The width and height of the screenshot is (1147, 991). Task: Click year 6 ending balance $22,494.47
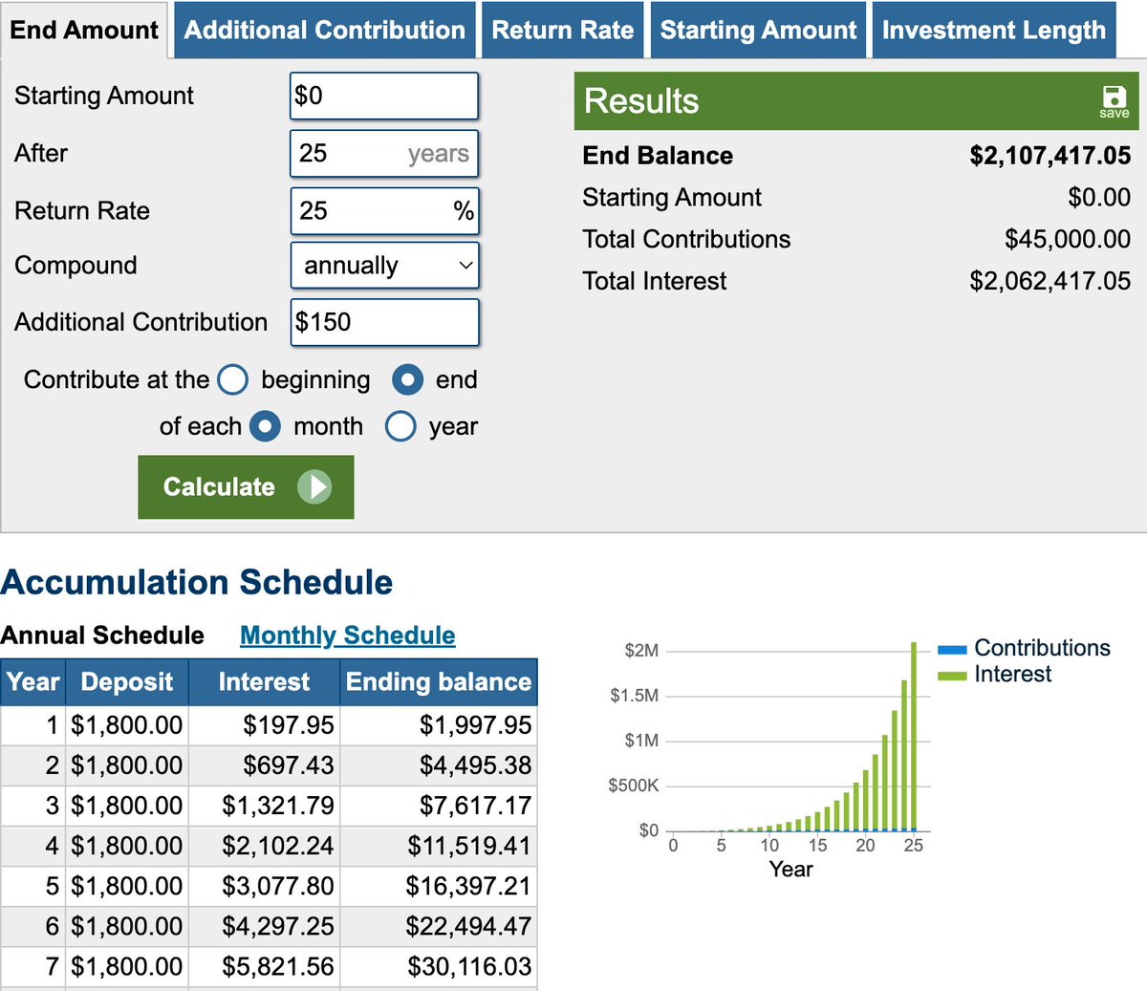[468, 926]
